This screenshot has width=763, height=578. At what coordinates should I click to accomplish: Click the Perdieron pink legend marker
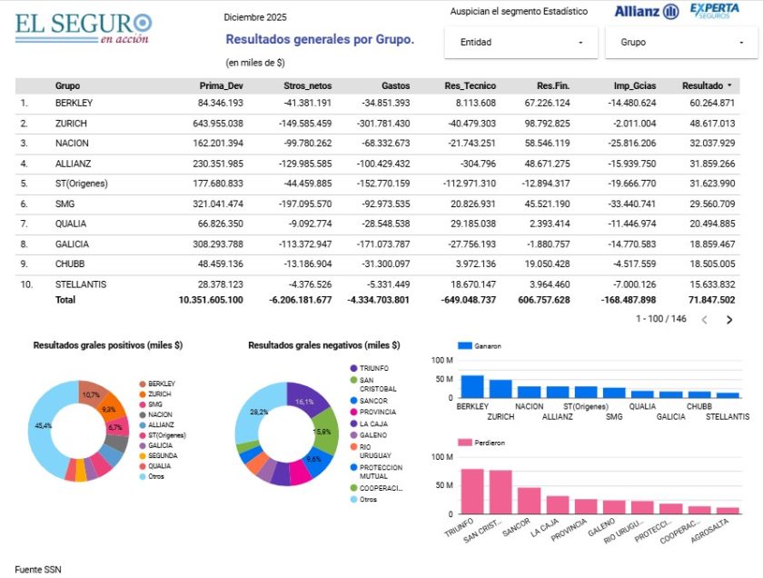pyautogui.click(x=465, y=442)
